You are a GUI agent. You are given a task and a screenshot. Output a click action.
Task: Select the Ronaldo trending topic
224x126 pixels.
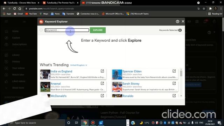[x=128, y=96]
